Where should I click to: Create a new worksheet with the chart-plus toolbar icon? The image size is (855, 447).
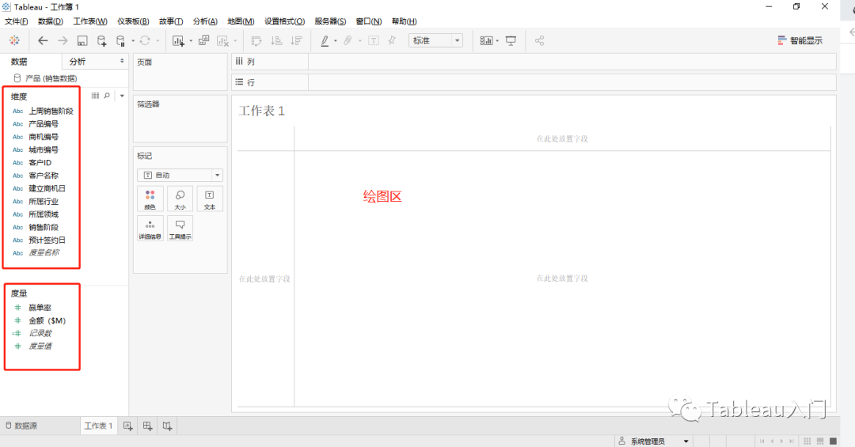[178, 40]
